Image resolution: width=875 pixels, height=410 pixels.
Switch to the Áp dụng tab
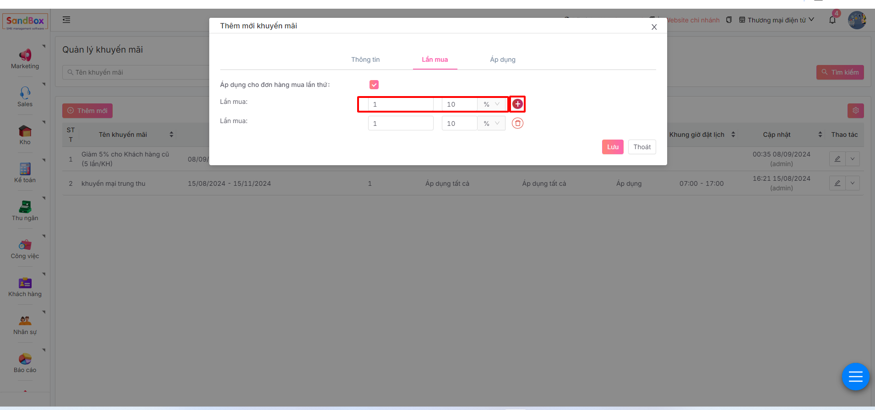(x=502, y=59)
